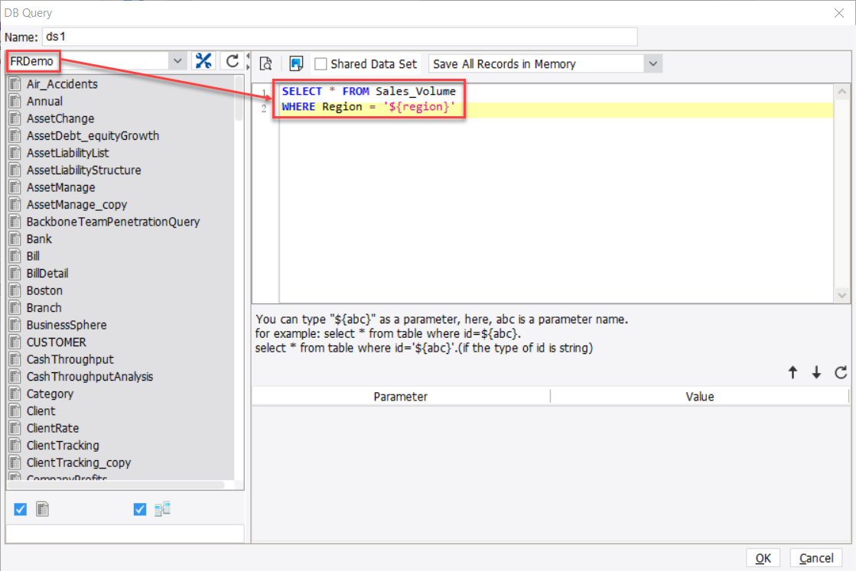Dismiss the dialog with Cancel
The image size is (856, 571).
(x=816, y=558)
